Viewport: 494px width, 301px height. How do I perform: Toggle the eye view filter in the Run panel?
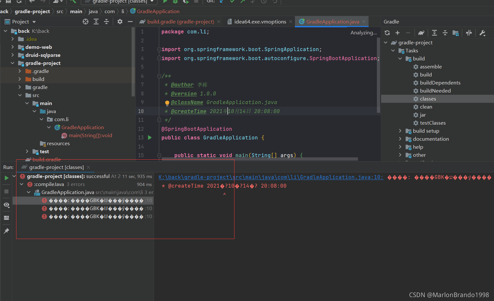coord(6,205)
